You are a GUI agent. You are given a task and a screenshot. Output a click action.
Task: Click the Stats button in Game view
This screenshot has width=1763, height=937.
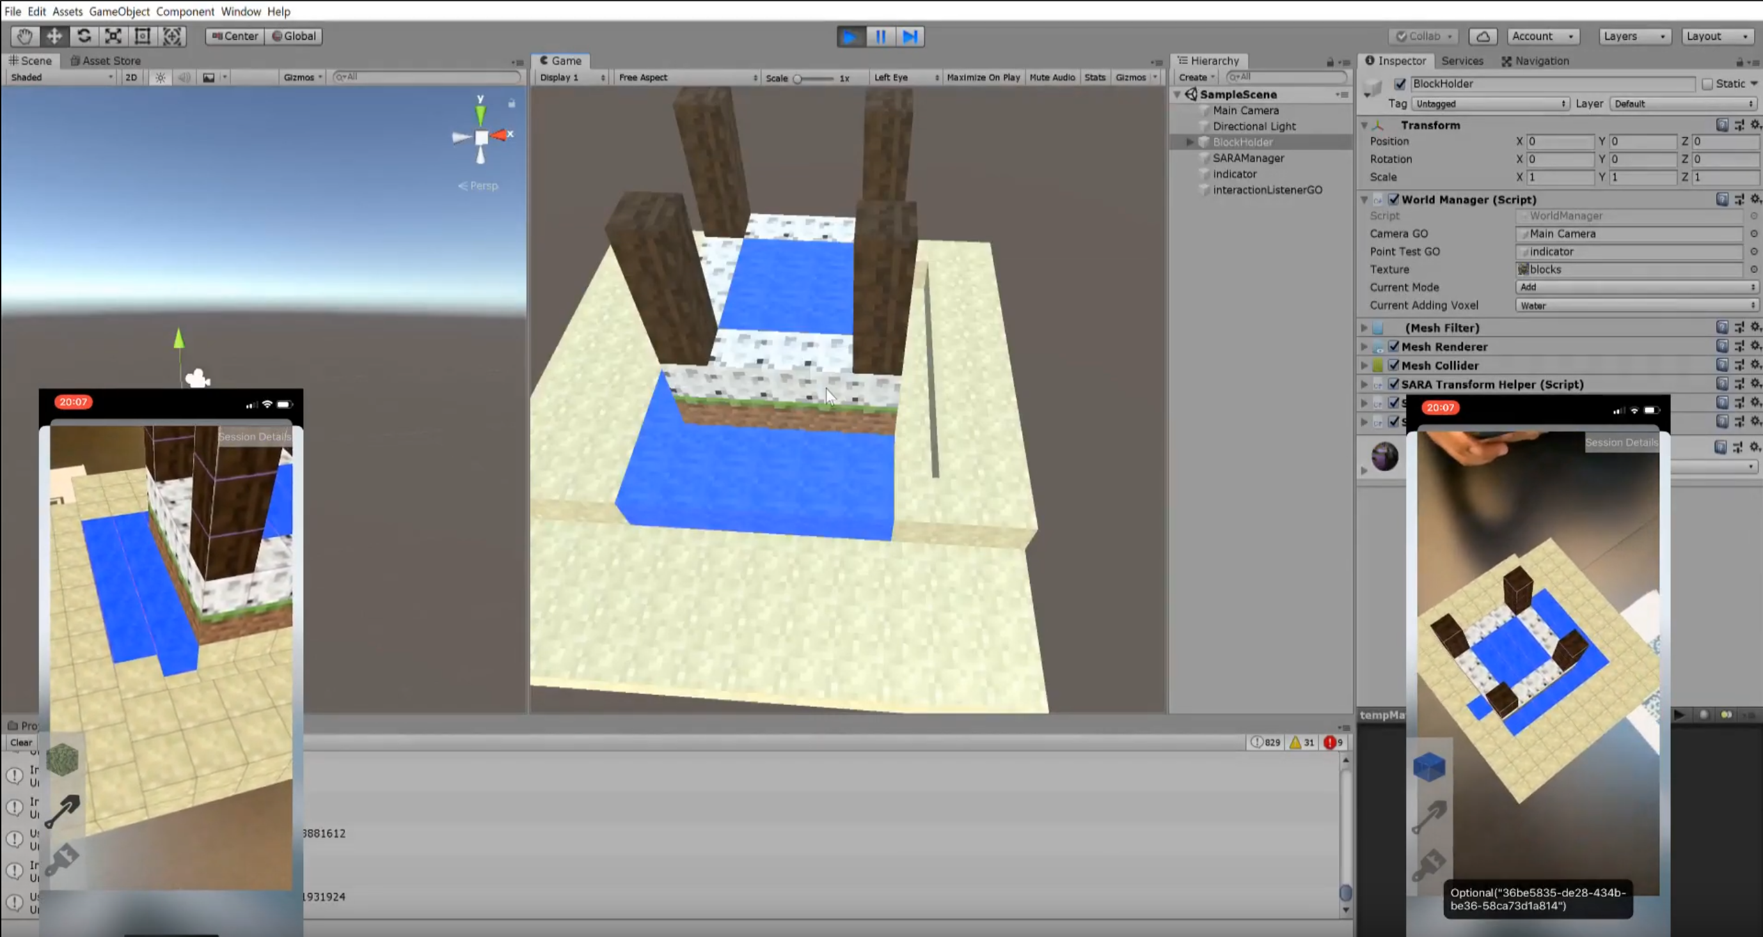pos(1095,77)
